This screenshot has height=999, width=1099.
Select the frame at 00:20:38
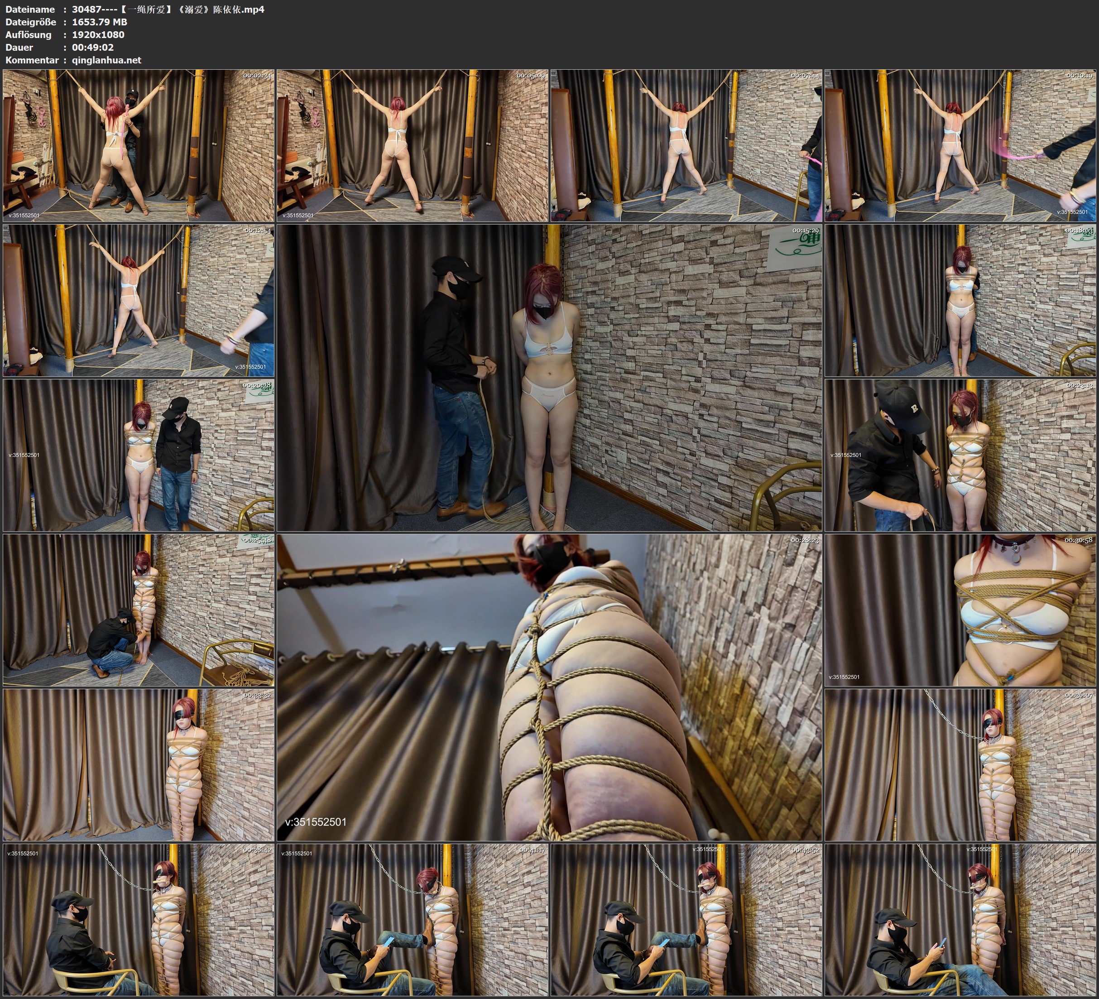tap(139, 455)
